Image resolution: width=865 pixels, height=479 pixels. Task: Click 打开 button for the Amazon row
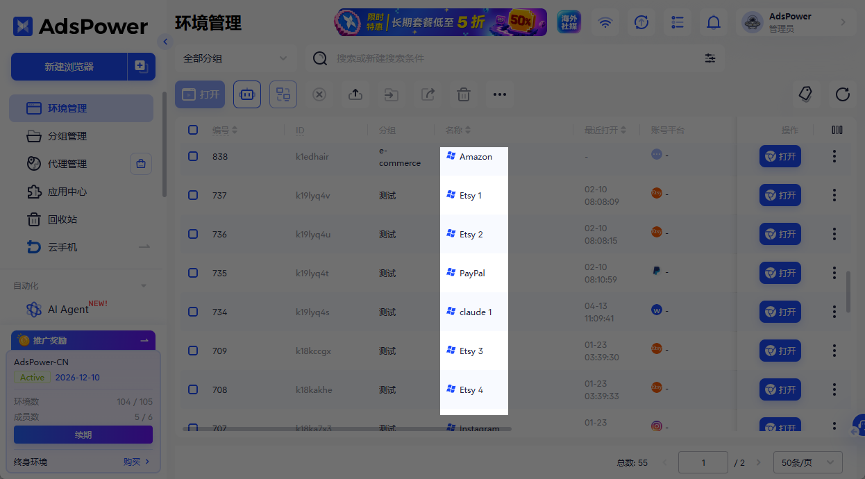point(780,156)
